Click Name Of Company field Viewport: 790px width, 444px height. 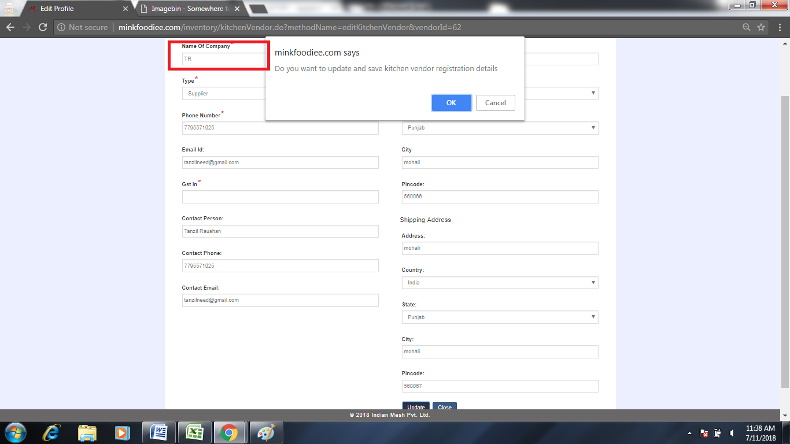click(224, 59)
